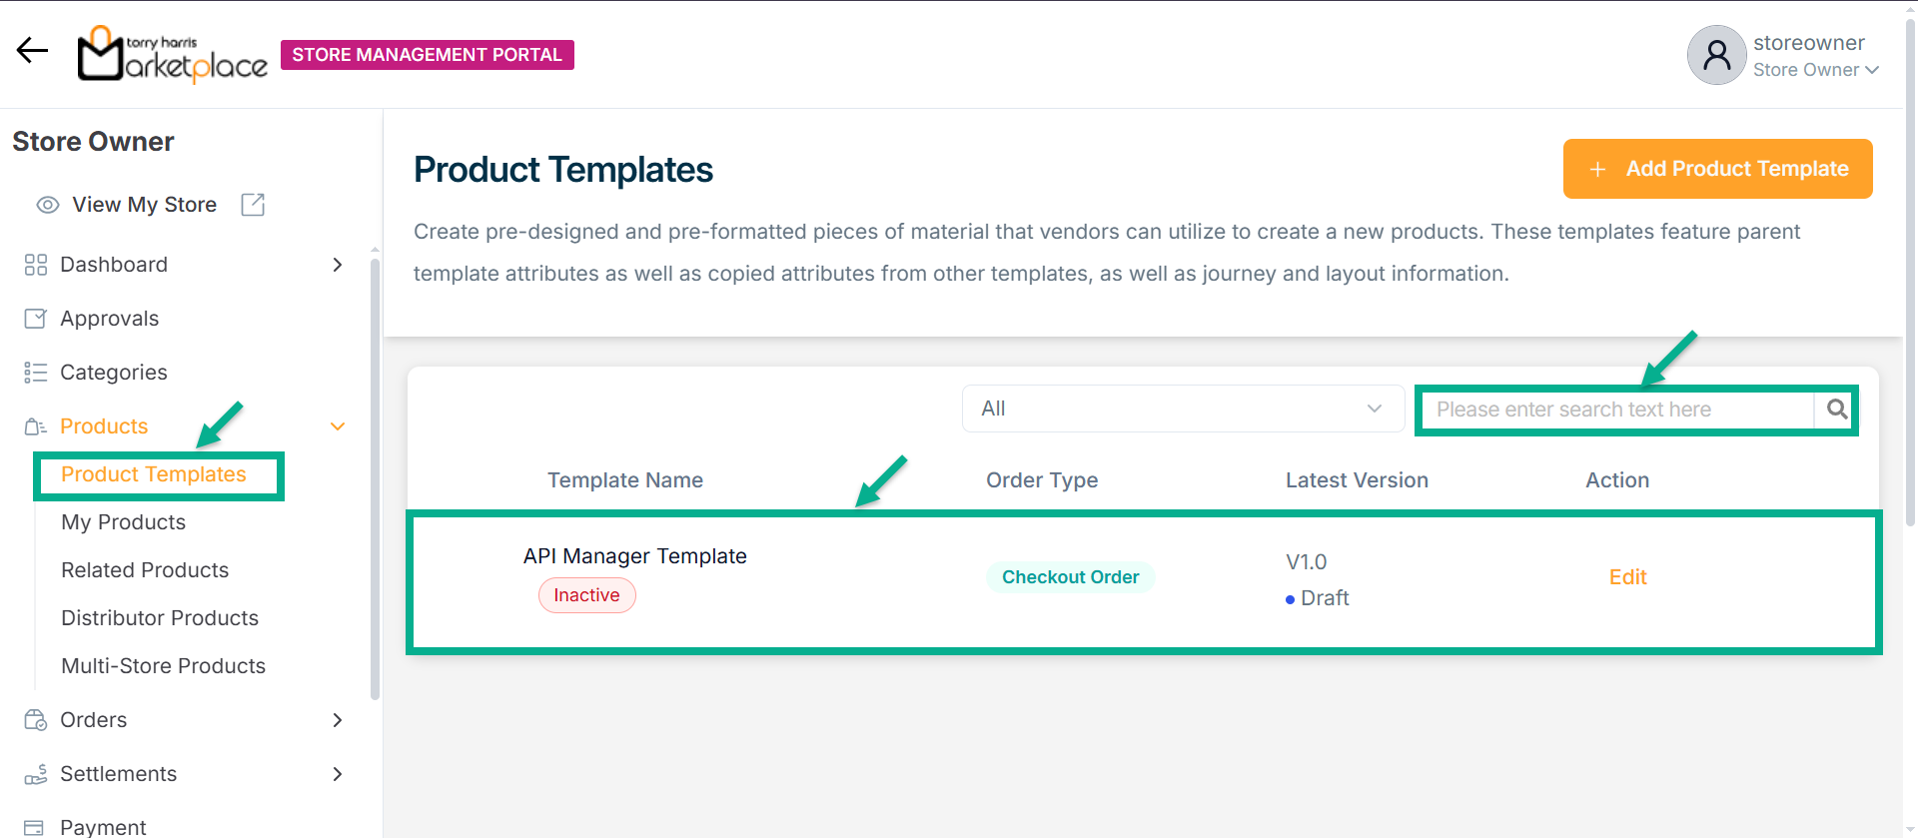This screenshot has width=1918, height=838.
Task: Open the Store Owner role dropdown
Action: coord(1816,70)
